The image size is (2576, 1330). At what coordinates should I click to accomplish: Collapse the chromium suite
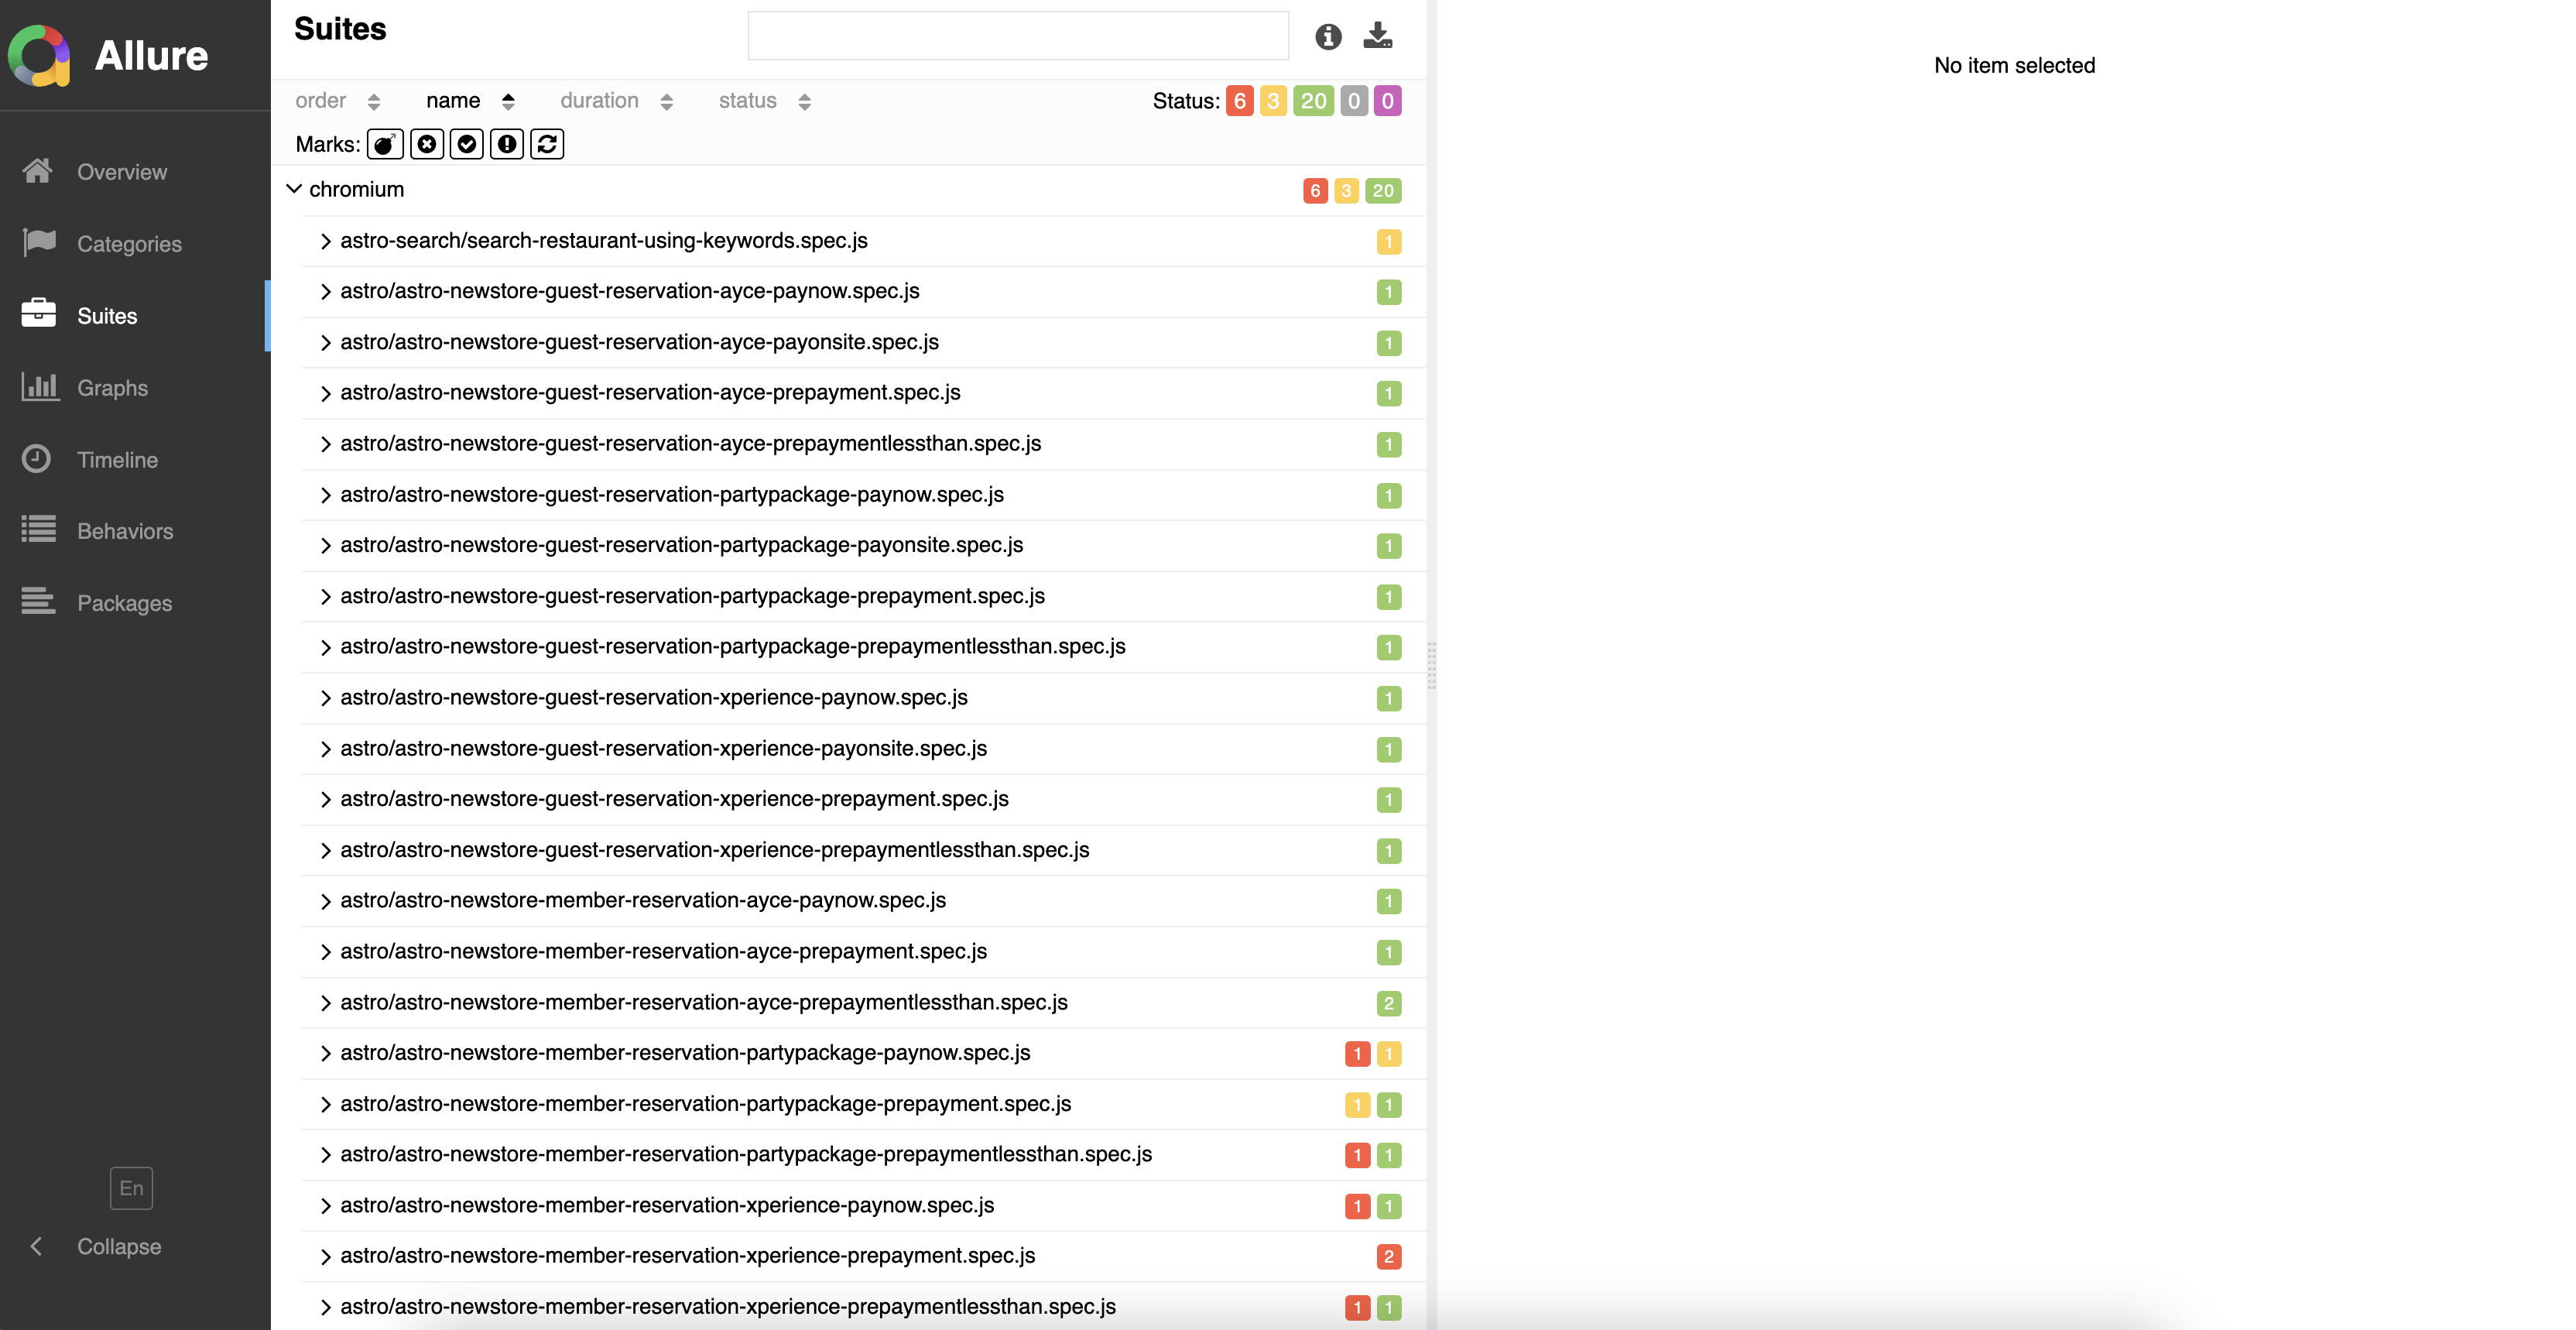(x=294, y=189)
